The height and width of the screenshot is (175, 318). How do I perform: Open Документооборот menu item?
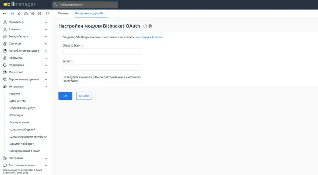[21, 144]
